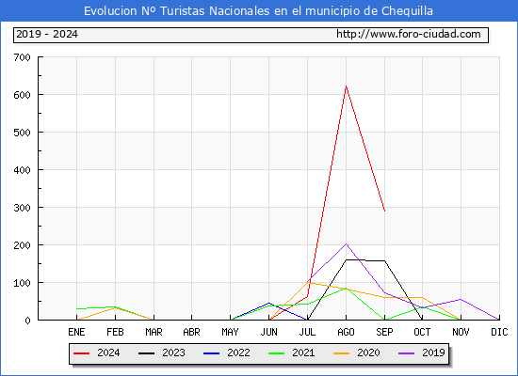Click the blue 2022 legend swatch
This screenshot has width=518, height=376.
211,353
